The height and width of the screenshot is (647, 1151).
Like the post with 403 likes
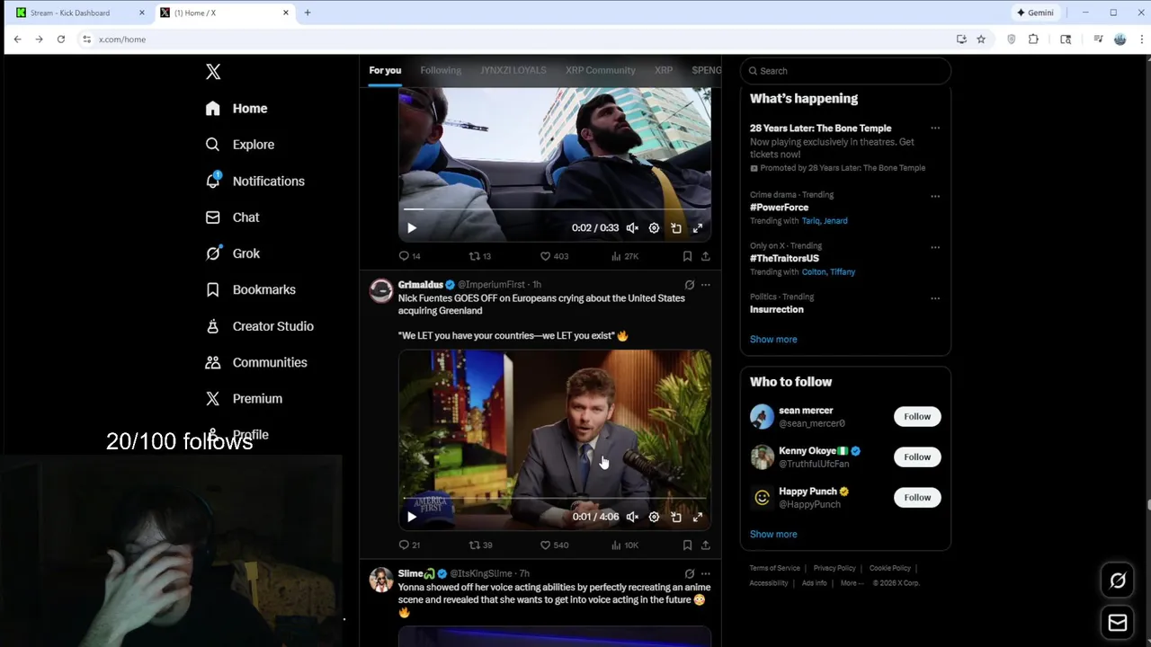pyautogui.click(x=554, y=256)
